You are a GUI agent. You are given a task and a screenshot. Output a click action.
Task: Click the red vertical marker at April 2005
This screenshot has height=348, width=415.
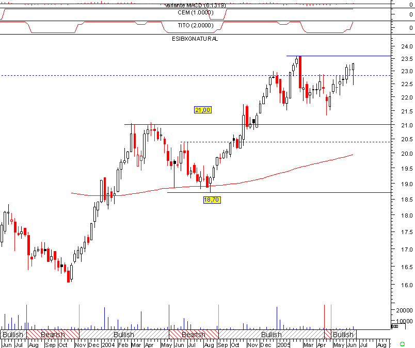pos(325,317)
